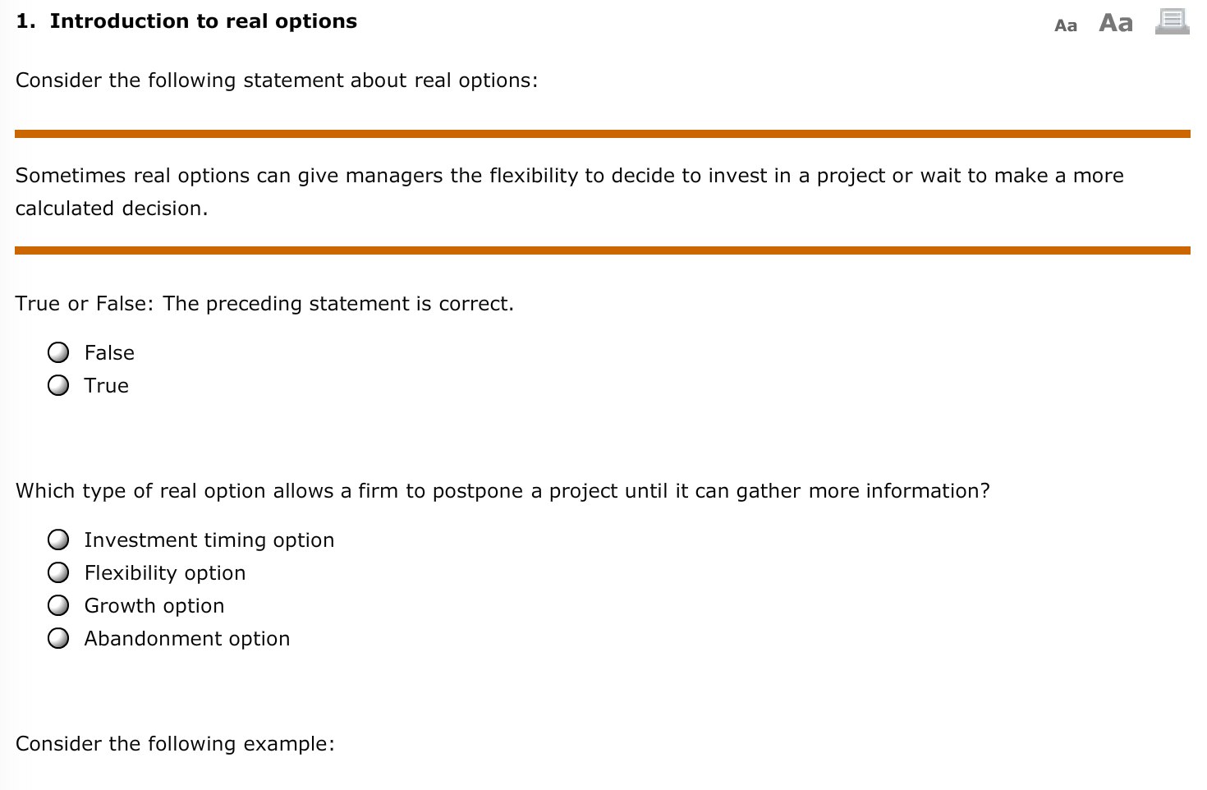This screenshot has width=1207, height=790.
Task: Click the small Aa font size icon
Action: coord(1066,25)
